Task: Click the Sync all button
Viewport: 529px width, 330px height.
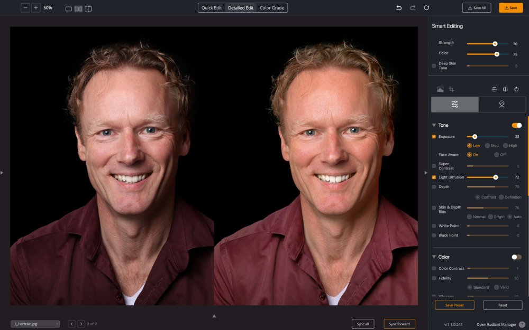Action: coord(363,324)
